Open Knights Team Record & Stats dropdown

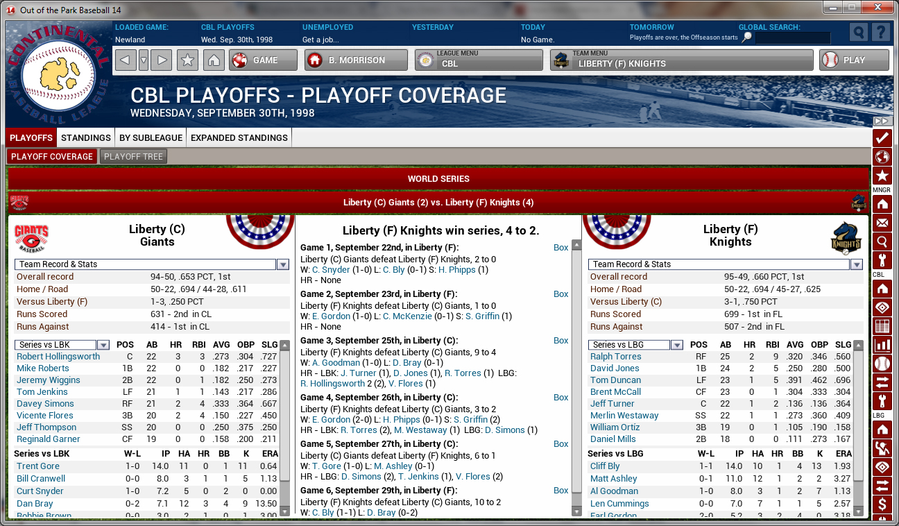point(857,264)
